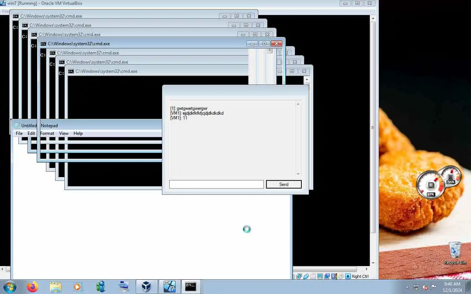The image size is (471, 294).
Task: Close the active cmd window with red X
Action: [276, 43]
